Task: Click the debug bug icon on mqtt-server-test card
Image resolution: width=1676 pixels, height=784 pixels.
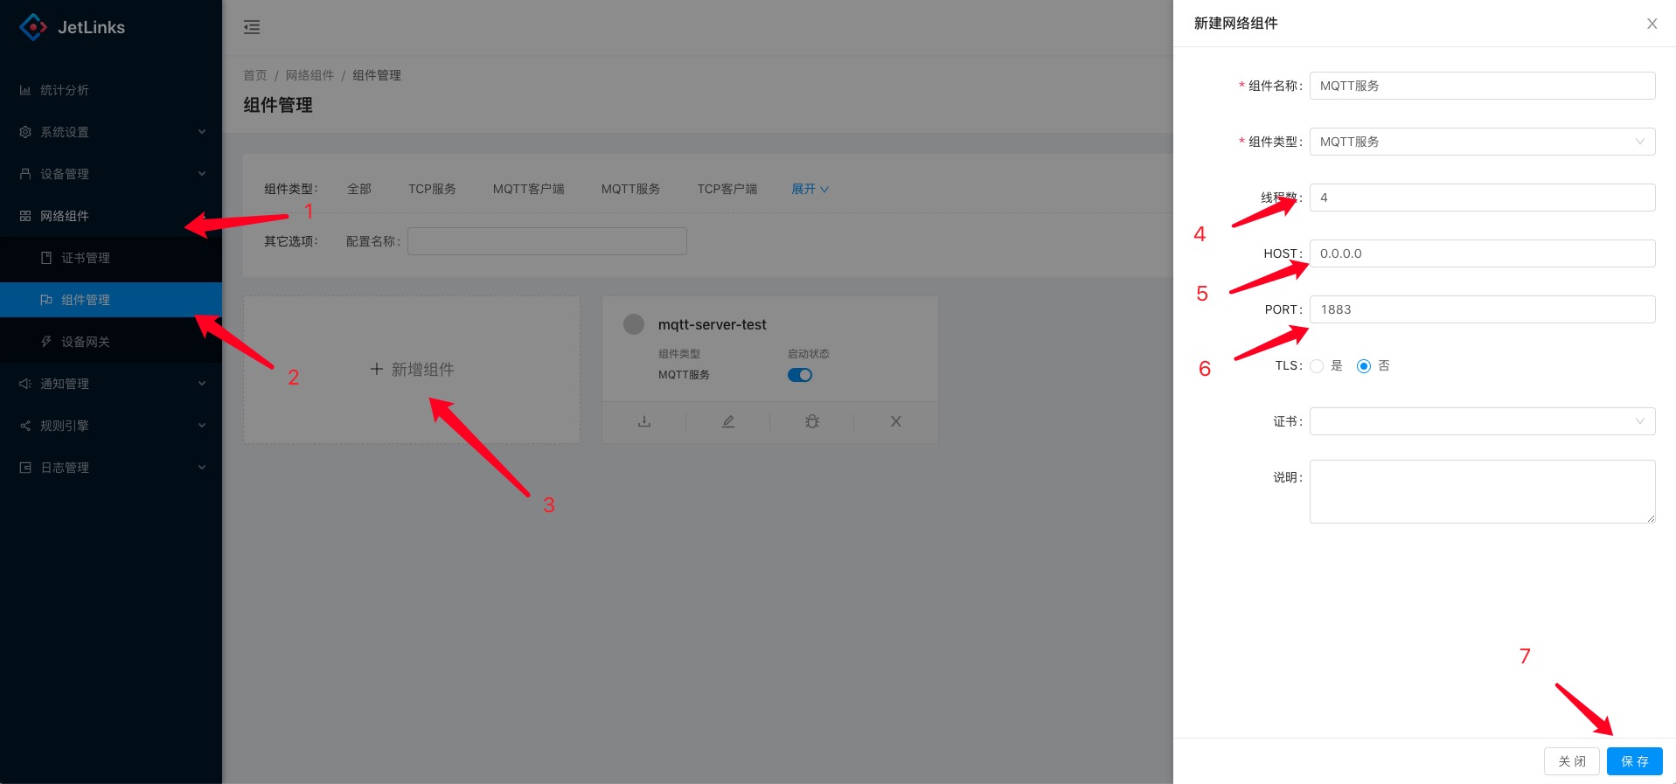Action: tap(811, 421)
